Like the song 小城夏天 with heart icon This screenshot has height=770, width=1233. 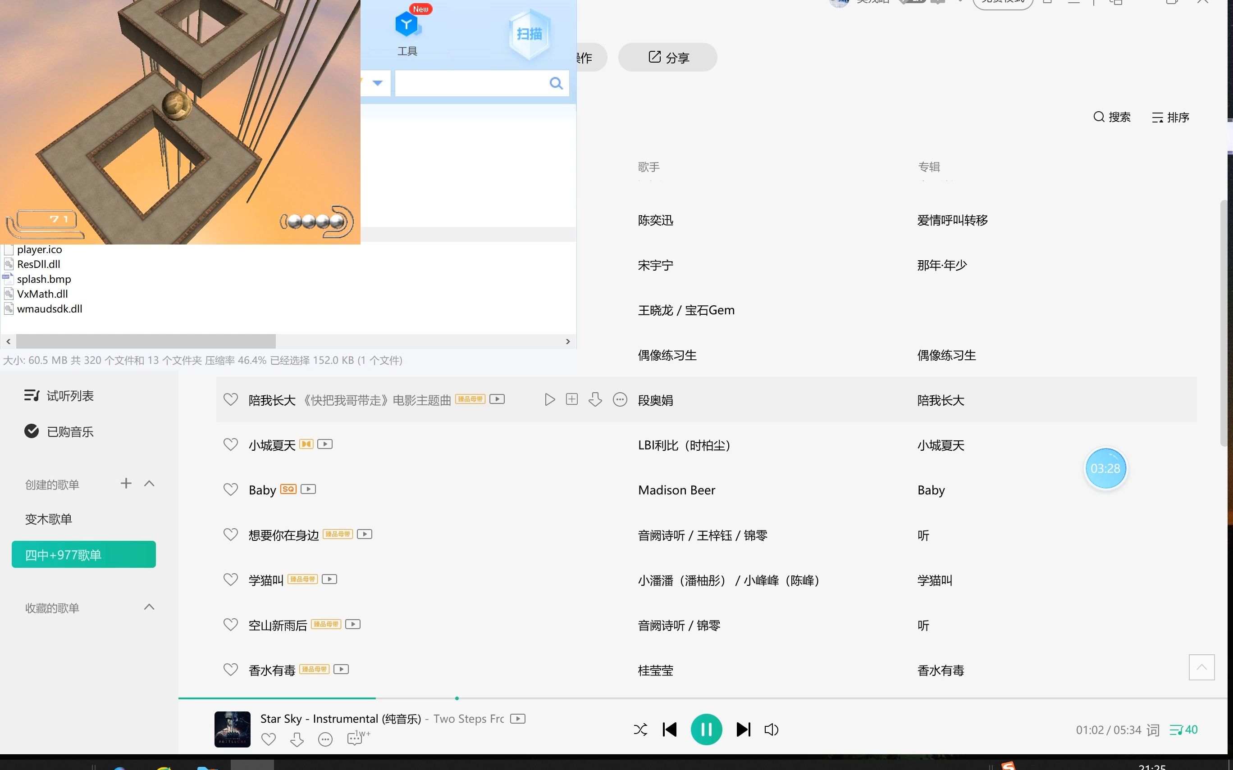(231, 444)
